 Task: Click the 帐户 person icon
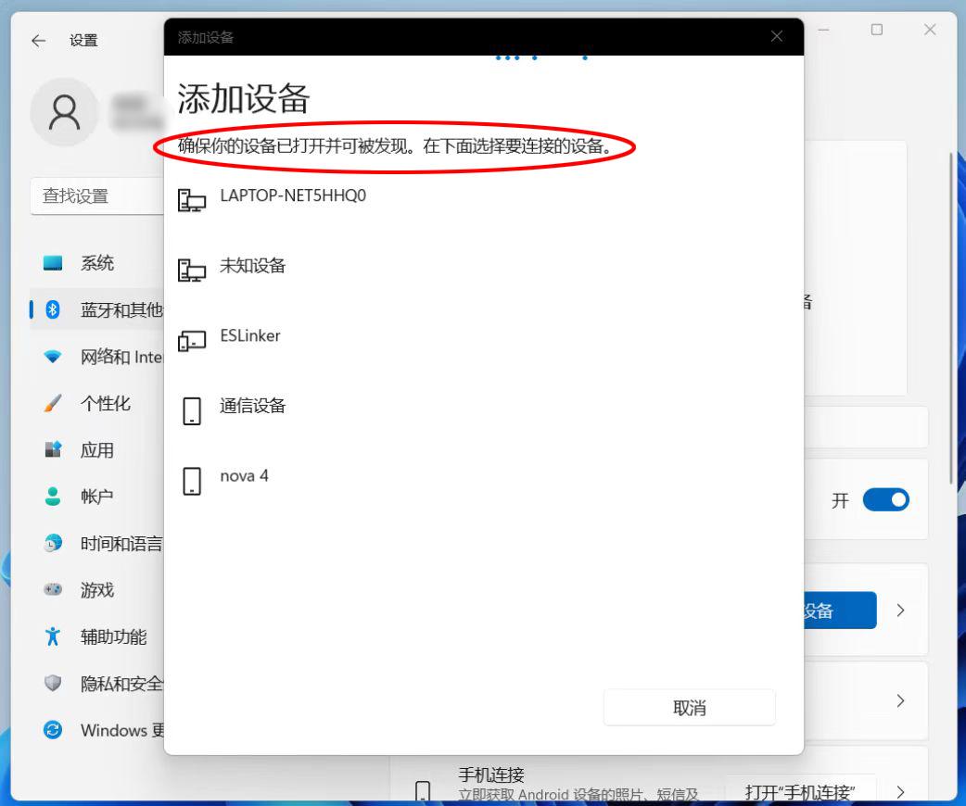pyautogui.click(x=53, y=497)
